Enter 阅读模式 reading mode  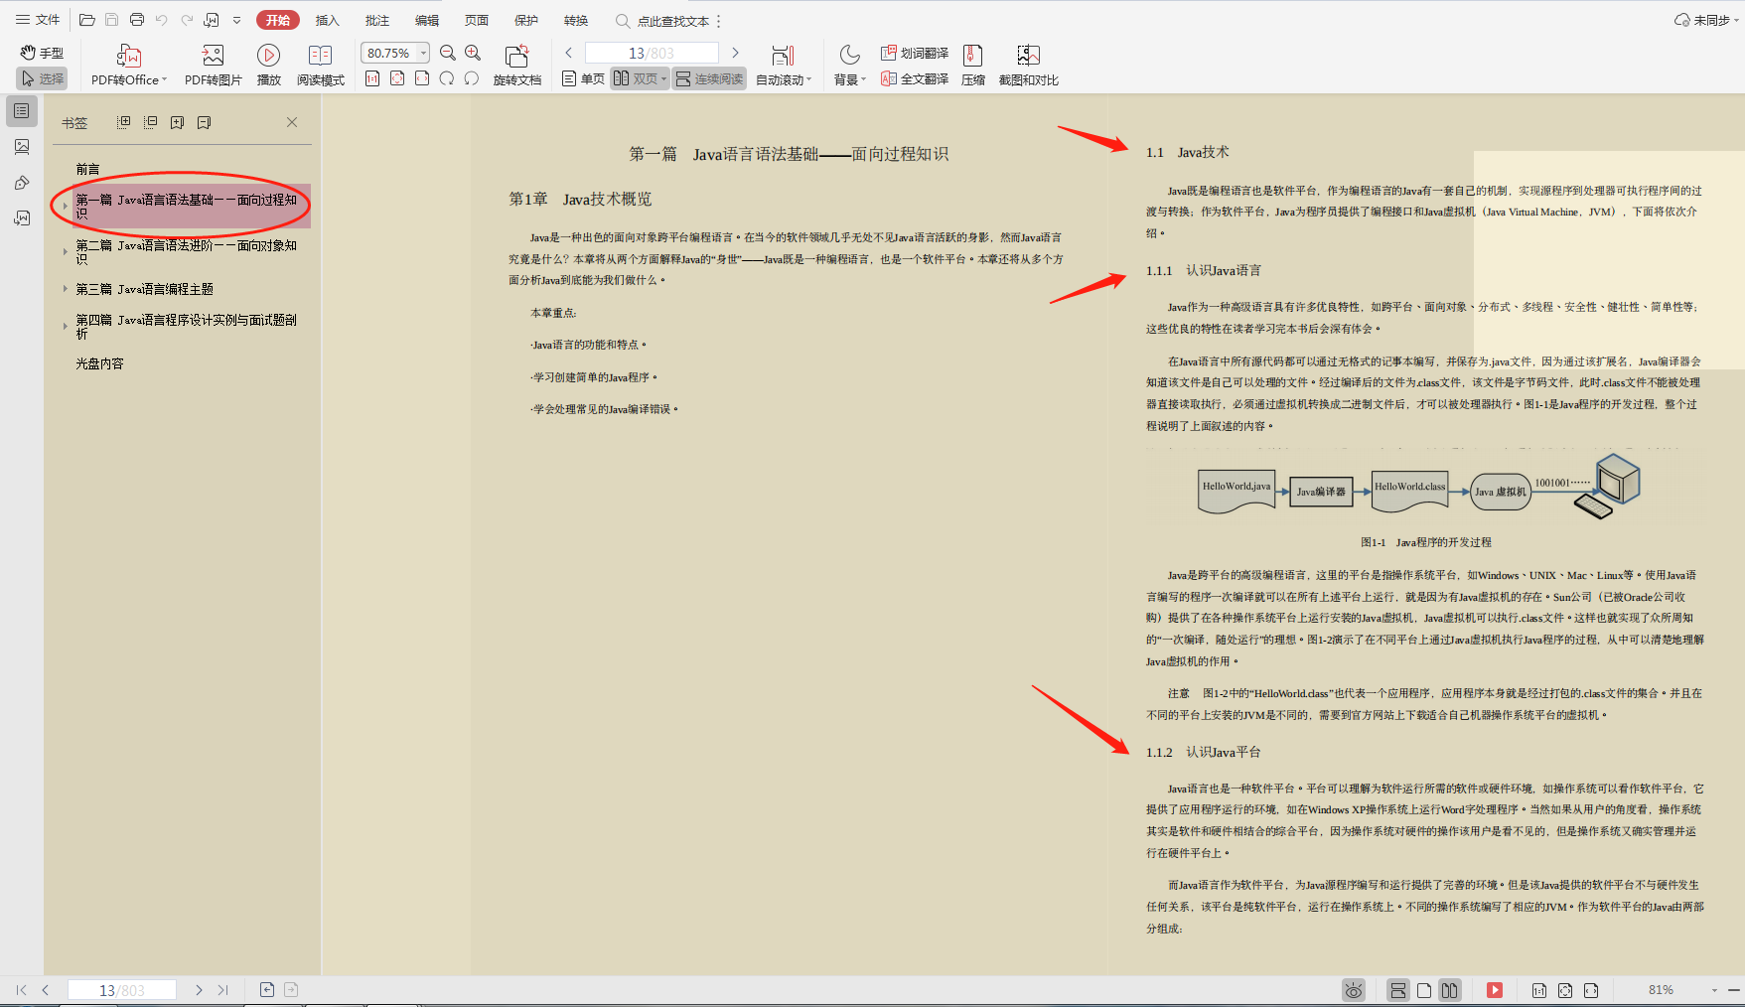pyautogui.click(x=321, y=66)
